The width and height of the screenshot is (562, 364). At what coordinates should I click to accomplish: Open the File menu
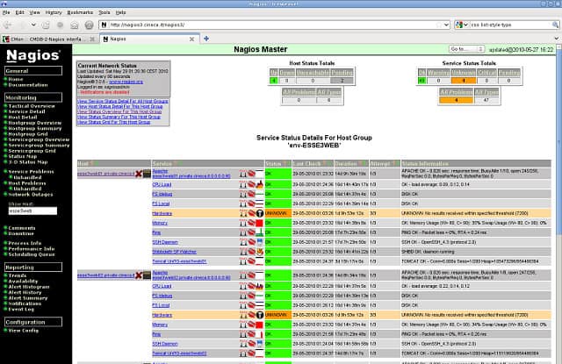coord(6,12)
